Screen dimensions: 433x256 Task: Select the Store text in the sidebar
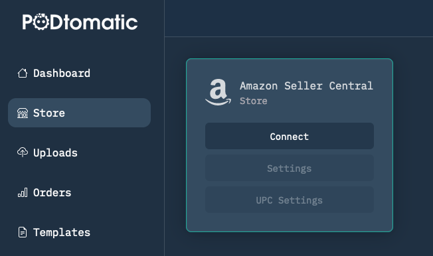[x=49, y=113]
